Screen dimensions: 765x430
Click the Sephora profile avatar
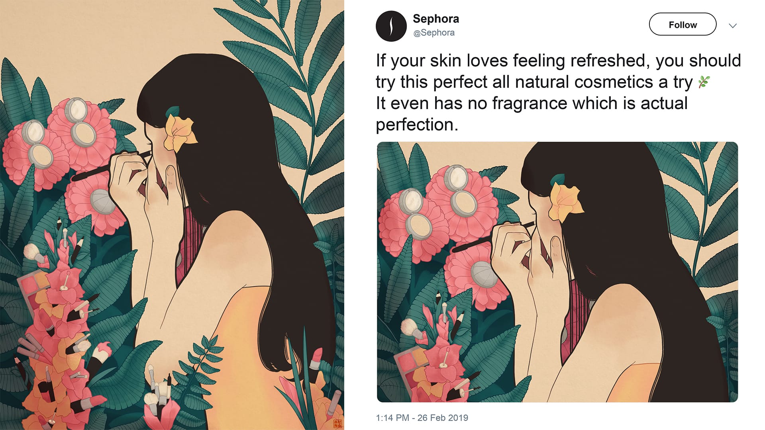(x=391, y=26)
